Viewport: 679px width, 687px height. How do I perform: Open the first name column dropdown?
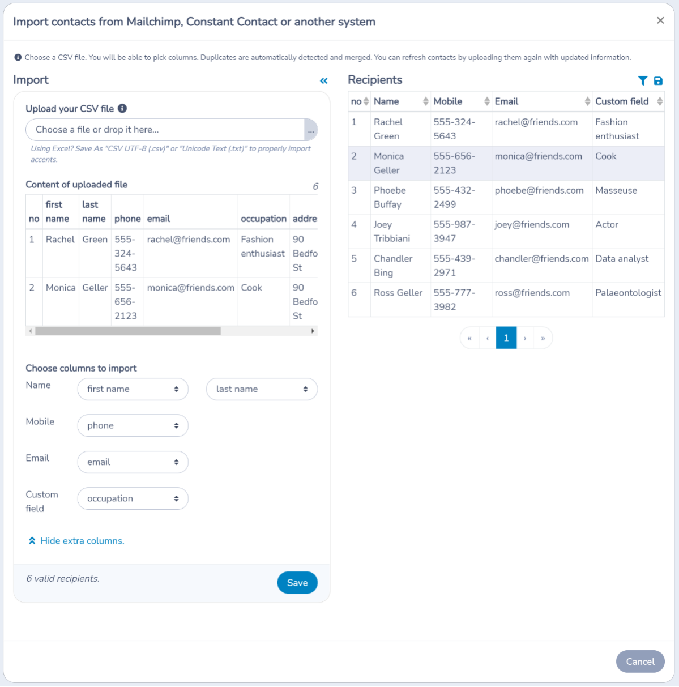133,389
